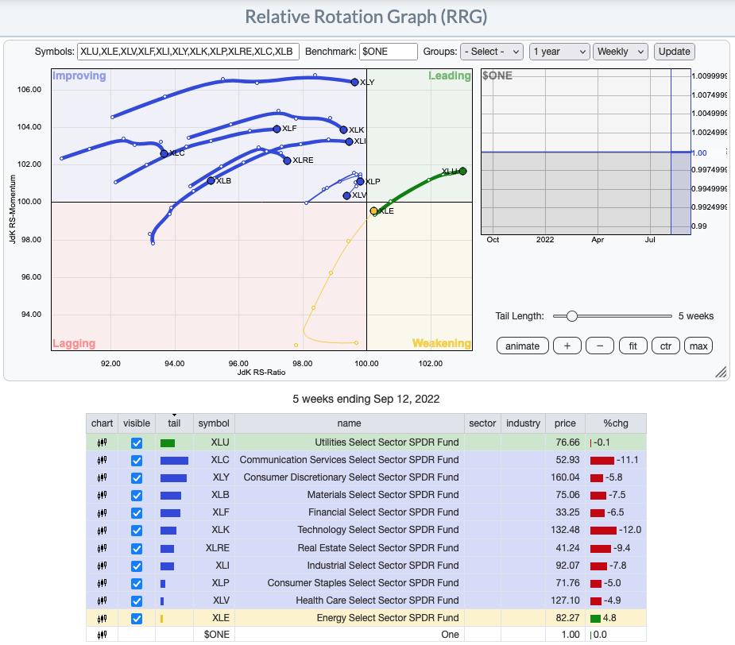Start the animate button
The width and height of the screenshot is (735, 645).
click(x=522, y=346)
